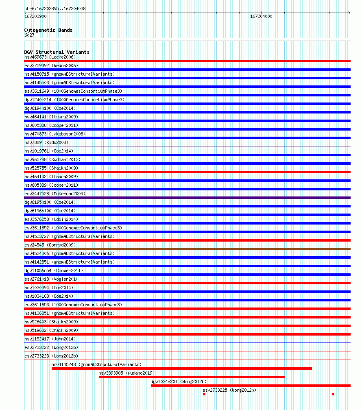The height and width of the screenshot is (410, 362).
Task: Open nsv605338 (Cooper2011) label
Action: 51,126
